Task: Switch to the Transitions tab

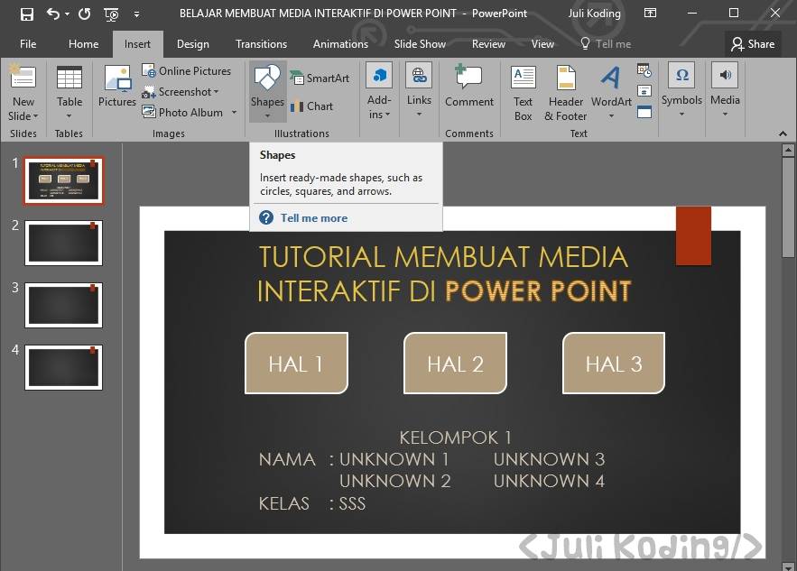Action: pos(261,44)
